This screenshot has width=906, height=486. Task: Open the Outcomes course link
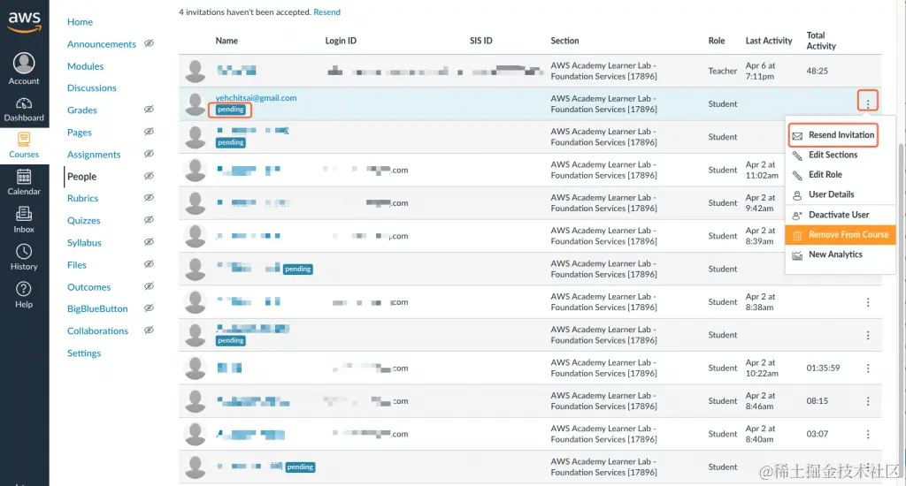click(x=88, y=287)
